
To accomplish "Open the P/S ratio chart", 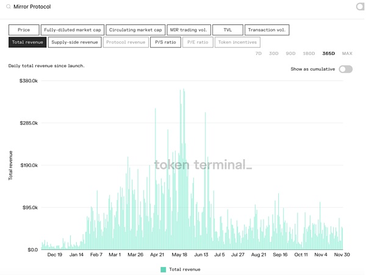I will (x=165, y=42).
